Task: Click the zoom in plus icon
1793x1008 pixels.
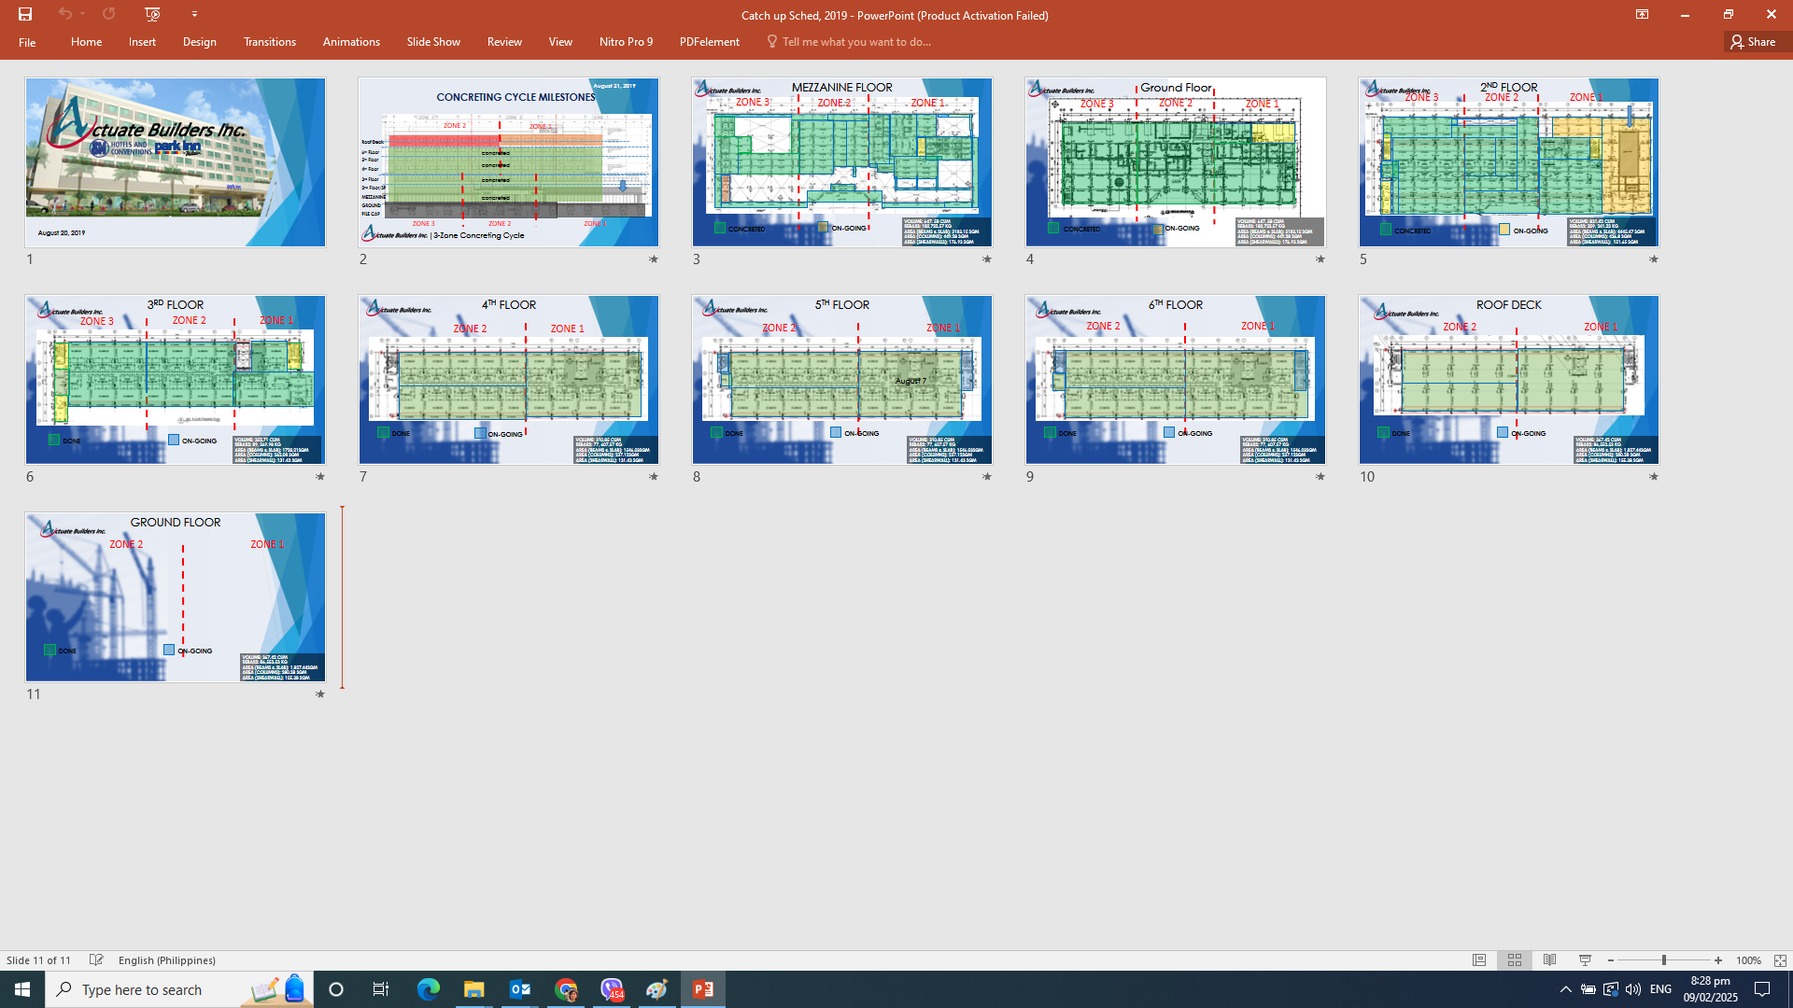Action: tap(1718, 960)
